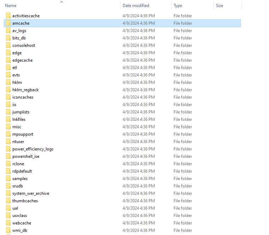Image resolution: width=269 pixels, height=235 pixels.
Task: Select the usrclass folder name
Action: click(19, 216)
